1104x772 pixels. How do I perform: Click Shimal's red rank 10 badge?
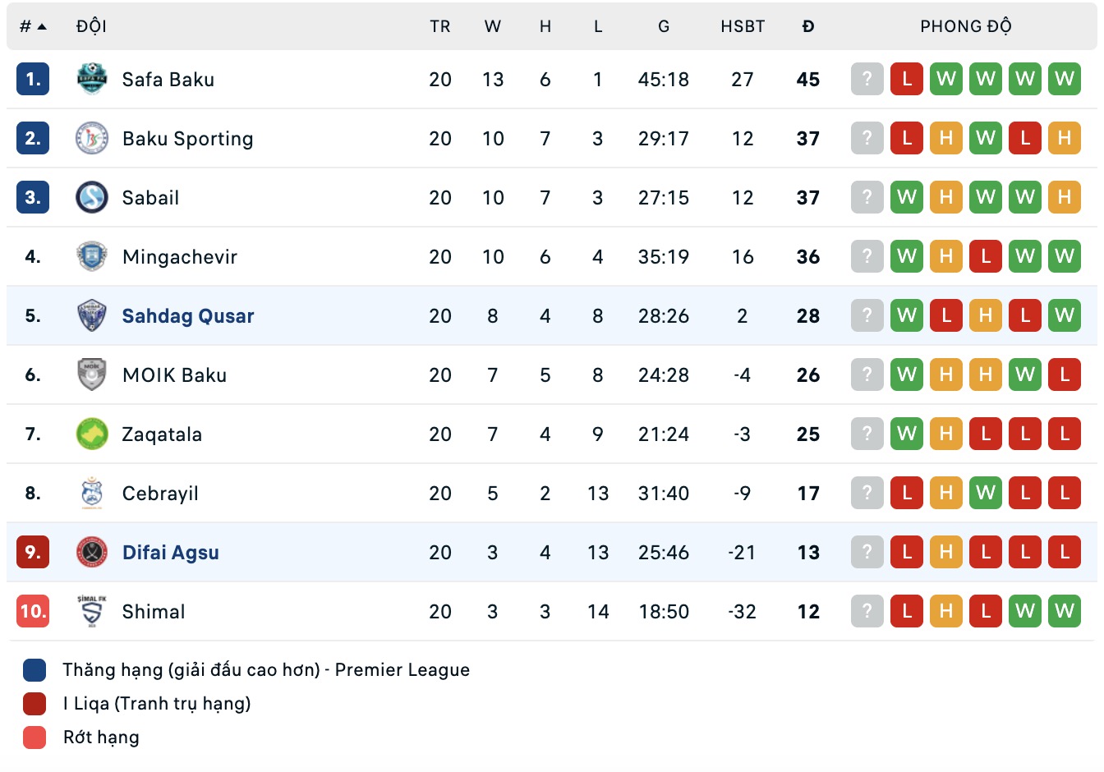tap(33, 612)
